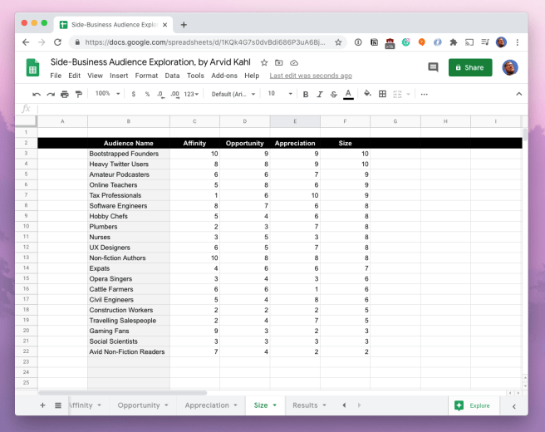Open the Data menu
This screenshot has width=545, height=432.
172,76
